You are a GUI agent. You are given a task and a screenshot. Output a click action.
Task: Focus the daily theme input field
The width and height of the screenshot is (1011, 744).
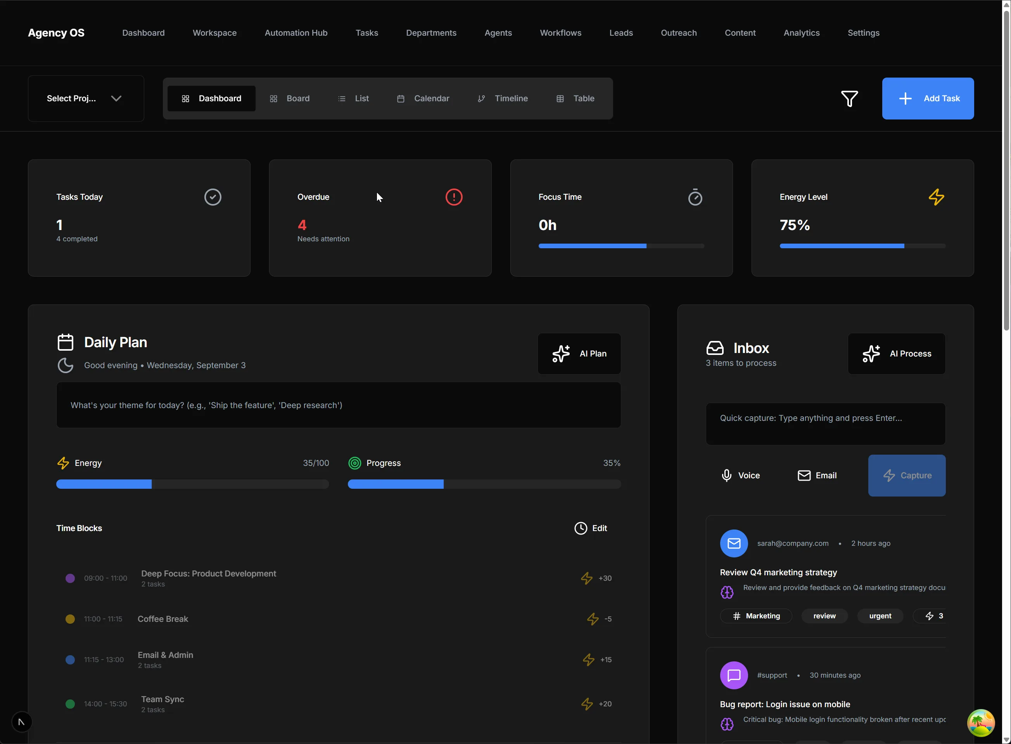coord(339,405)
